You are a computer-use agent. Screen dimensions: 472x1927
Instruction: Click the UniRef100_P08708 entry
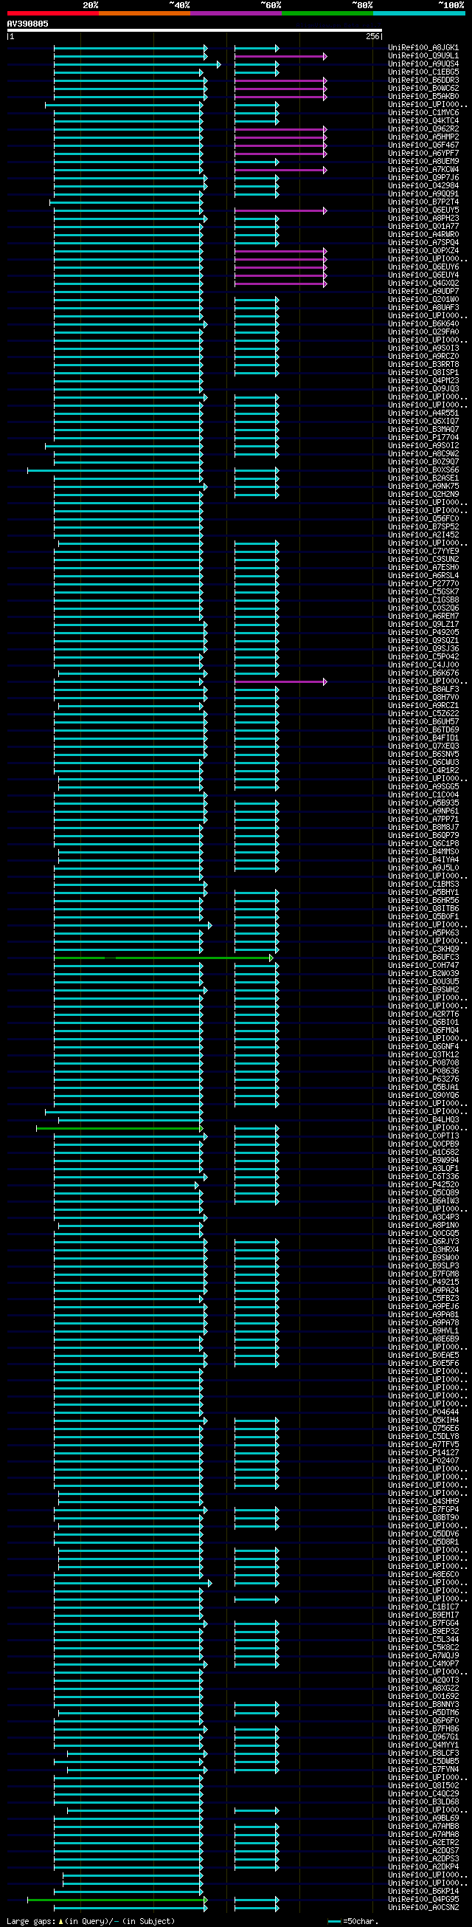pyautogui.click(x=423, y=1063)
